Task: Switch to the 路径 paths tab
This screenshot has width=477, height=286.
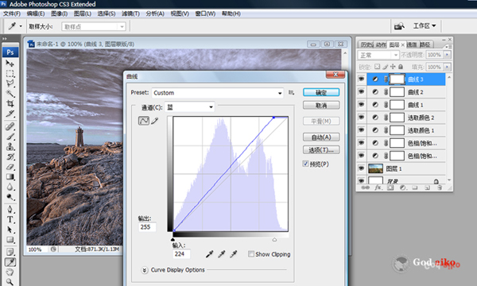Action: [425, 44]
